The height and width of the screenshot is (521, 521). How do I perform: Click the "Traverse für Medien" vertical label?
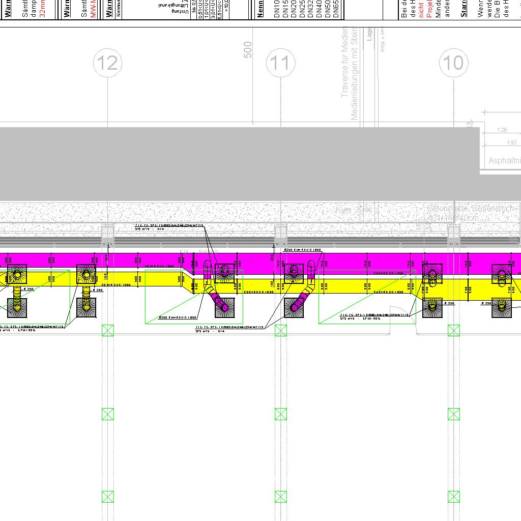pos(344,62)
